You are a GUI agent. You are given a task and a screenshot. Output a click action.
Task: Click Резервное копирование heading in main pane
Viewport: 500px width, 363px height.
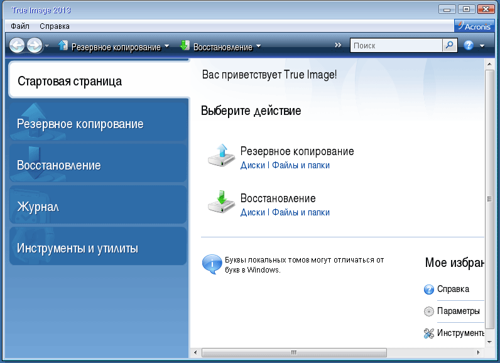pyautogui.click(x=297, y=151)
